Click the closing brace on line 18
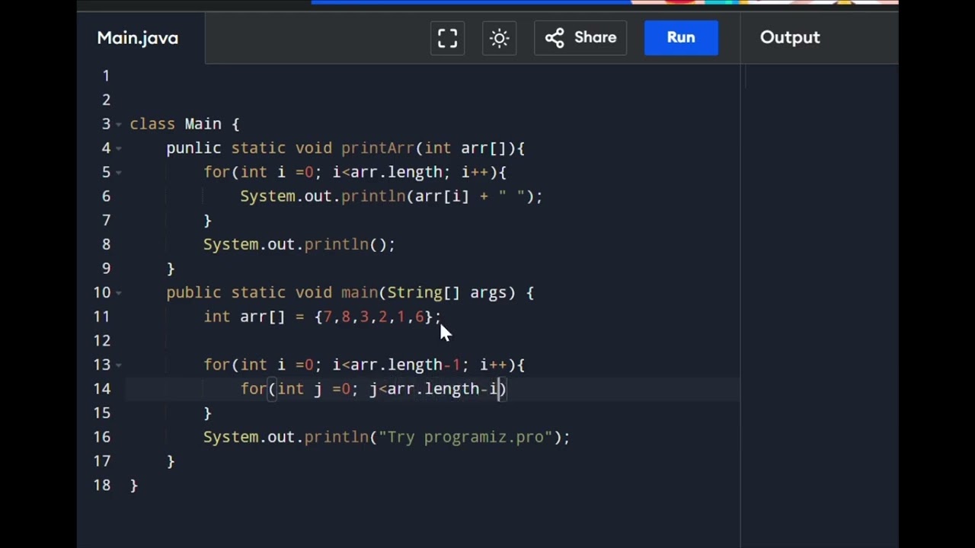Image resolution: width=975 pixels, height=548 pixels. (x=134, y=485)
